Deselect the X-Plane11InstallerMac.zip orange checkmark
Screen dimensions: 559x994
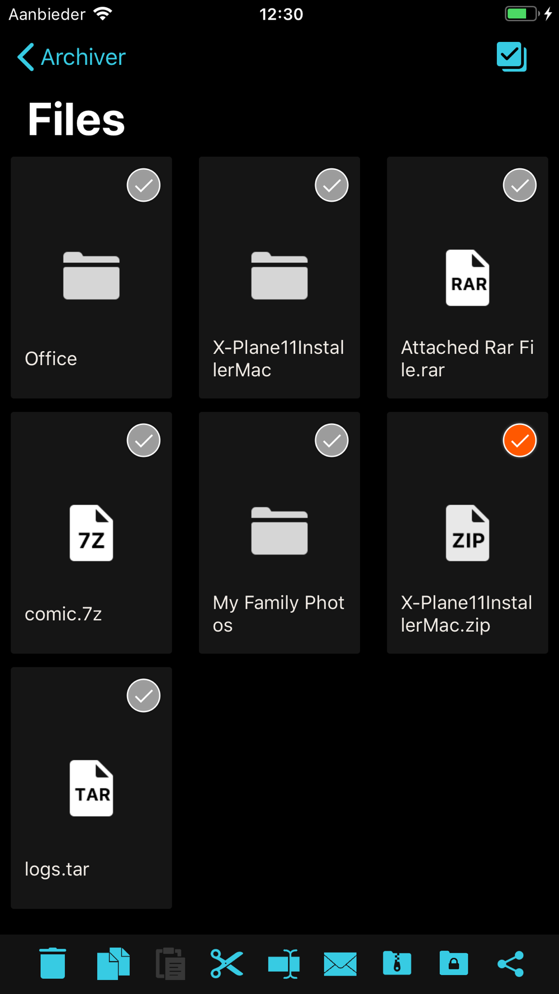pos(520,441)
